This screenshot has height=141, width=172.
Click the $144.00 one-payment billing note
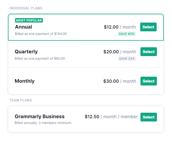tap(41, 34)
